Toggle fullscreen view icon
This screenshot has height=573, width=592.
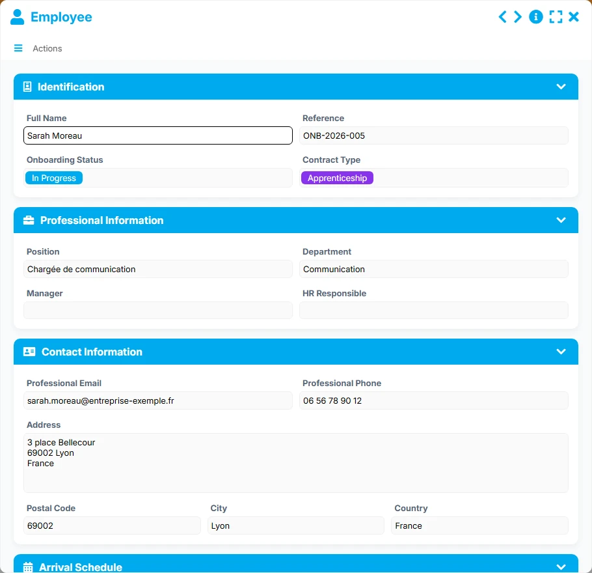pos(556,17)
